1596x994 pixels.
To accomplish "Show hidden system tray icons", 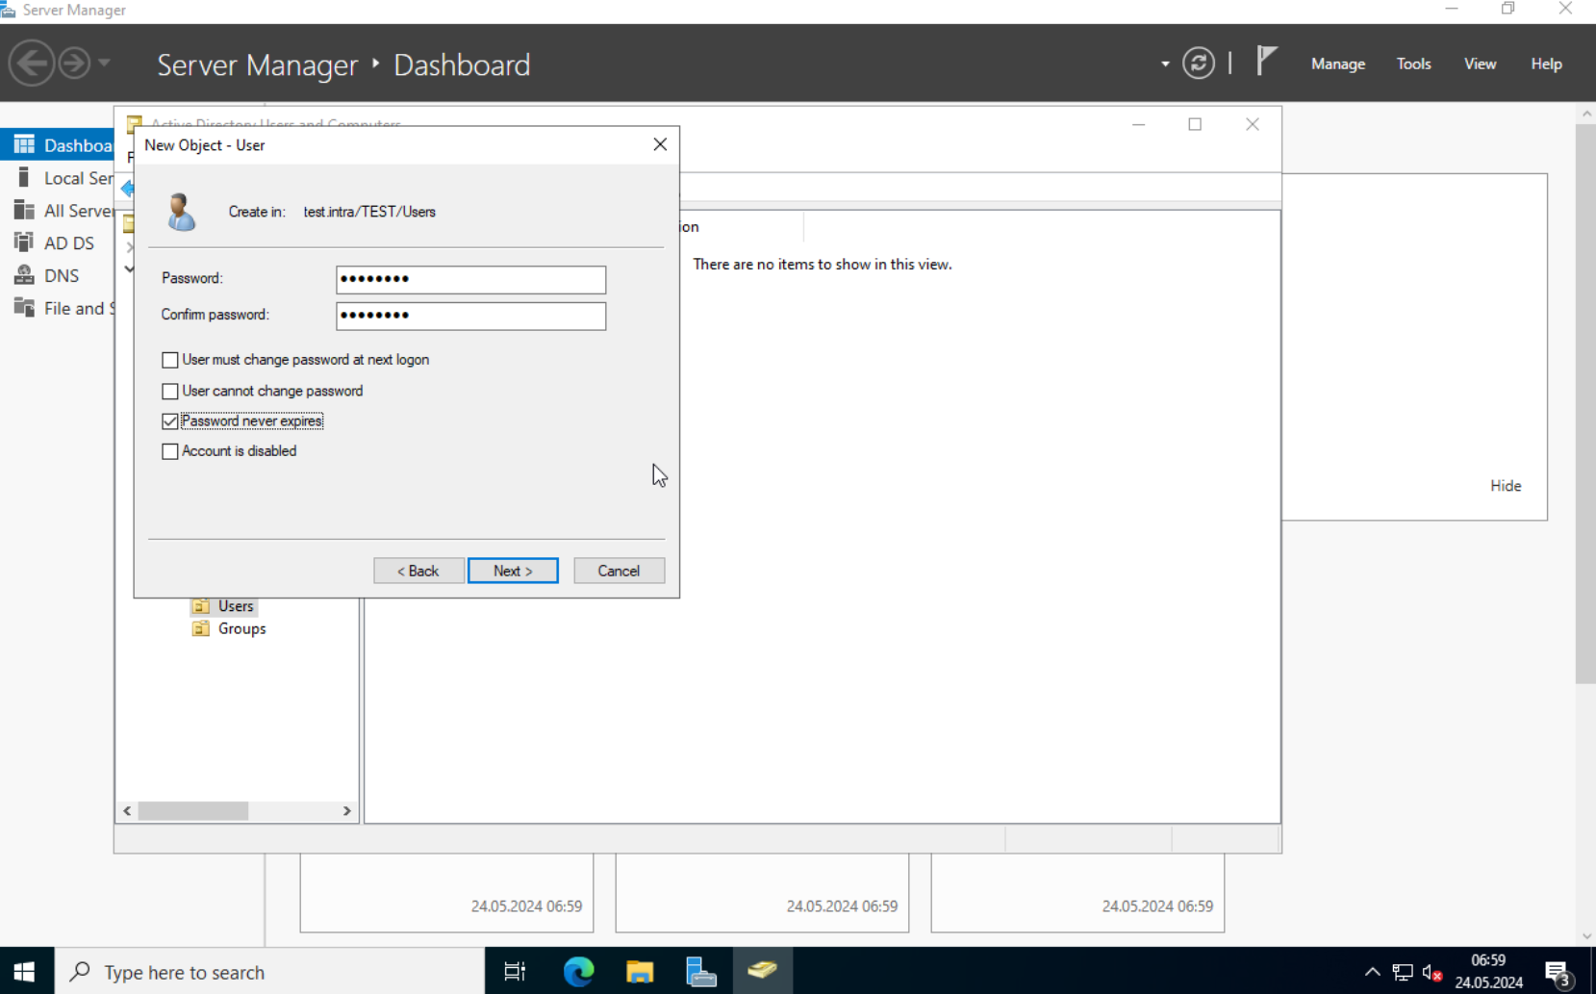I will point(1372,972).
